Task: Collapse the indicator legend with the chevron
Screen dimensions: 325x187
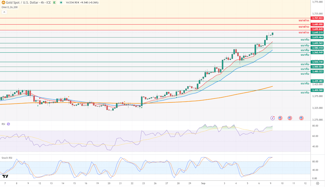Action: pyautogui.click(x=4, y=12)
